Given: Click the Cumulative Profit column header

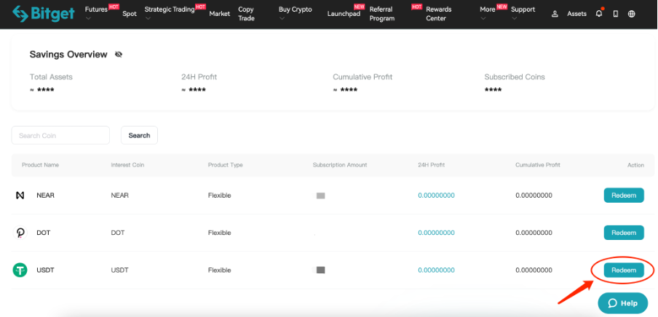Looking at the screenshot, I should [x=538, y=165].
